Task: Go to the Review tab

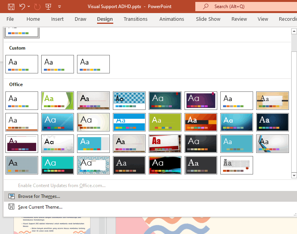Action: [239, 19]
